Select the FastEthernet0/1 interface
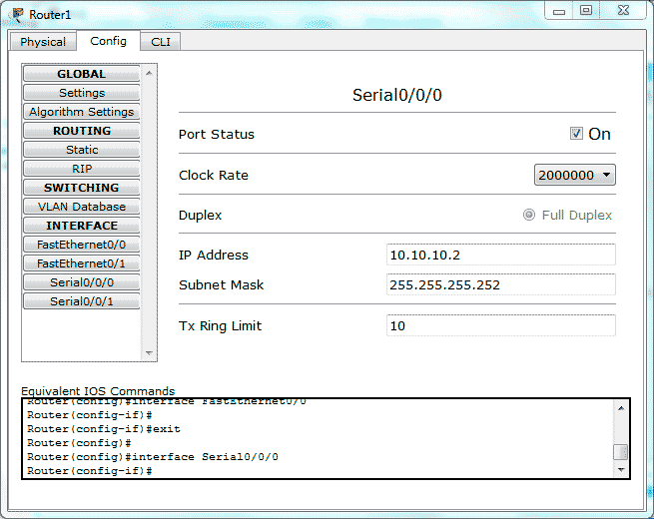 click(82, 263)
